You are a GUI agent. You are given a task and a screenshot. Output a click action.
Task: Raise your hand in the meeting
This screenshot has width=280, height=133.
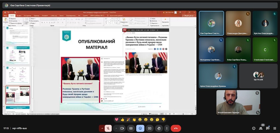(159, 128)
